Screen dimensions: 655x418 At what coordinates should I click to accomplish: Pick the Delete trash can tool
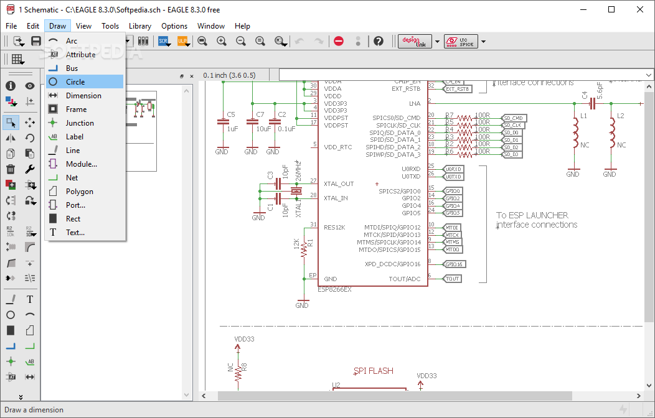point(11,169)
